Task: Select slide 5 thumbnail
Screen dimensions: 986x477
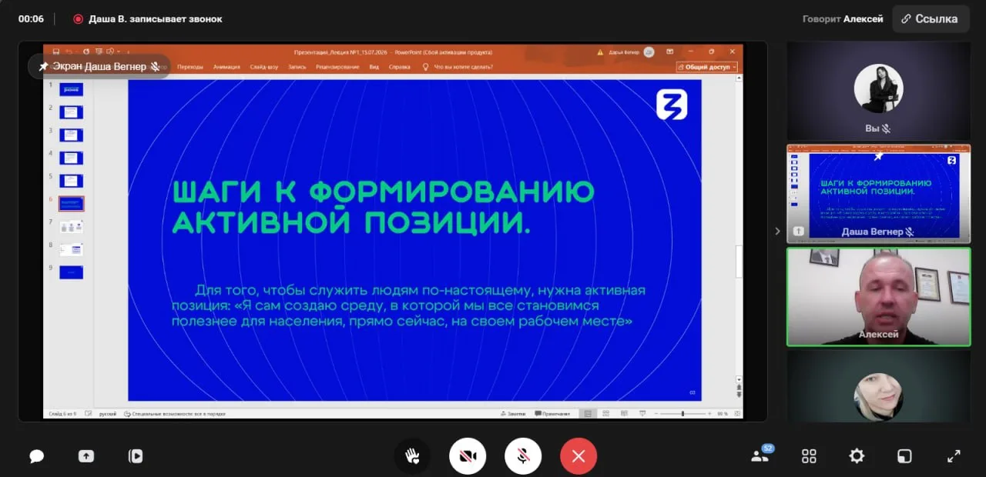Action: (71, 181)
